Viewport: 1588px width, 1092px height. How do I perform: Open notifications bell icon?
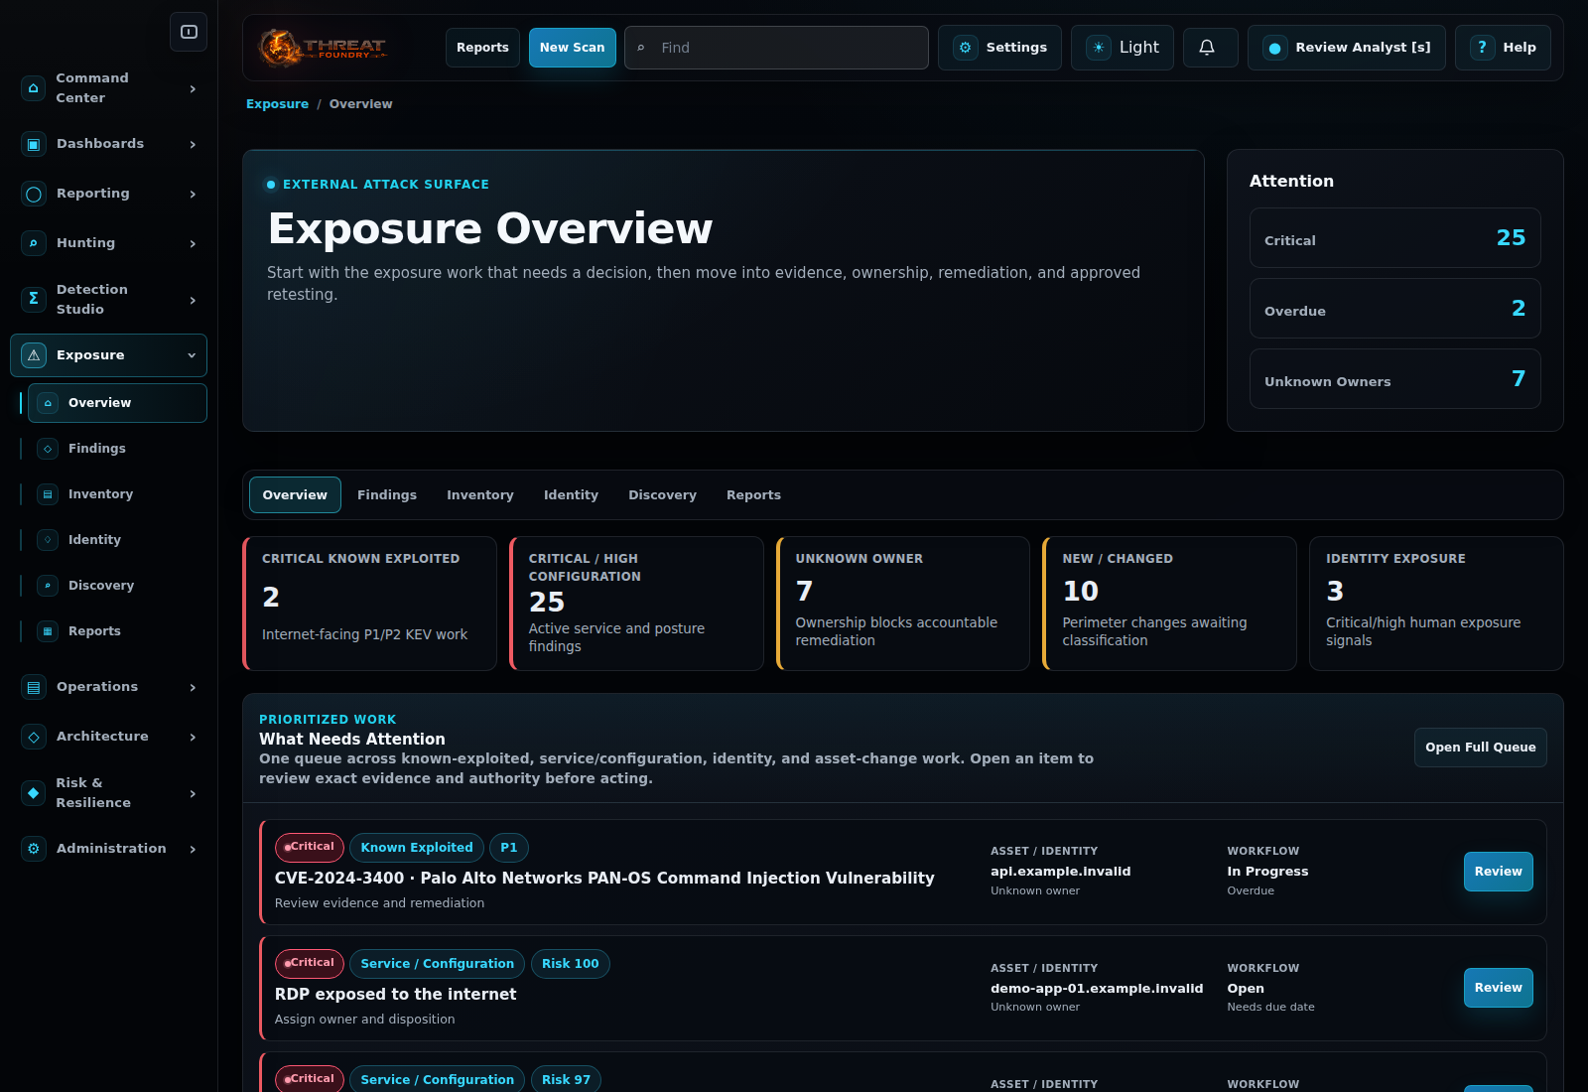(x=1207, y=48)
